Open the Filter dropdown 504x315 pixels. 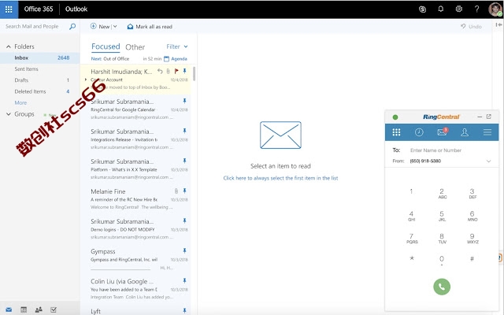point(176,46)
